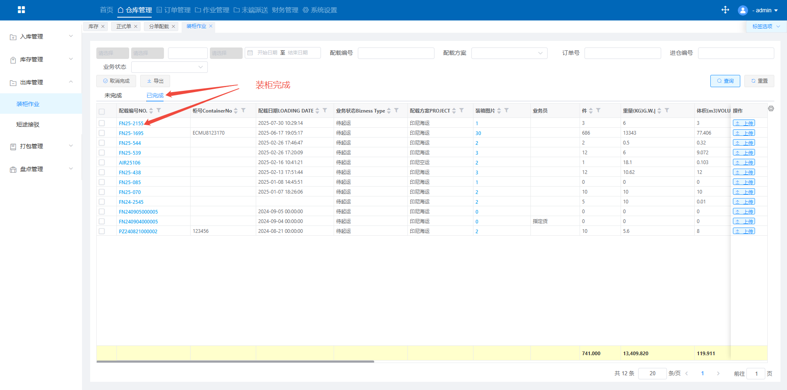Click the app grid menu icon
The height and width of the screenshot is (390, 787).
tap(21, 10)
